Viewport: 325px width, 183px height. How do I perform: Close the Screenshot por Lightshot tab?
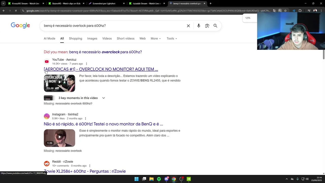point(124,4)
